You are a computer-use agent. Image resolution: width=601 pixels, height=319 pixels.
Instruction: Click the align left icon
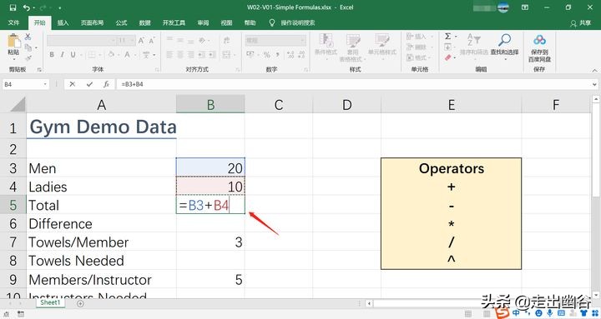click(x=169, y=55)
